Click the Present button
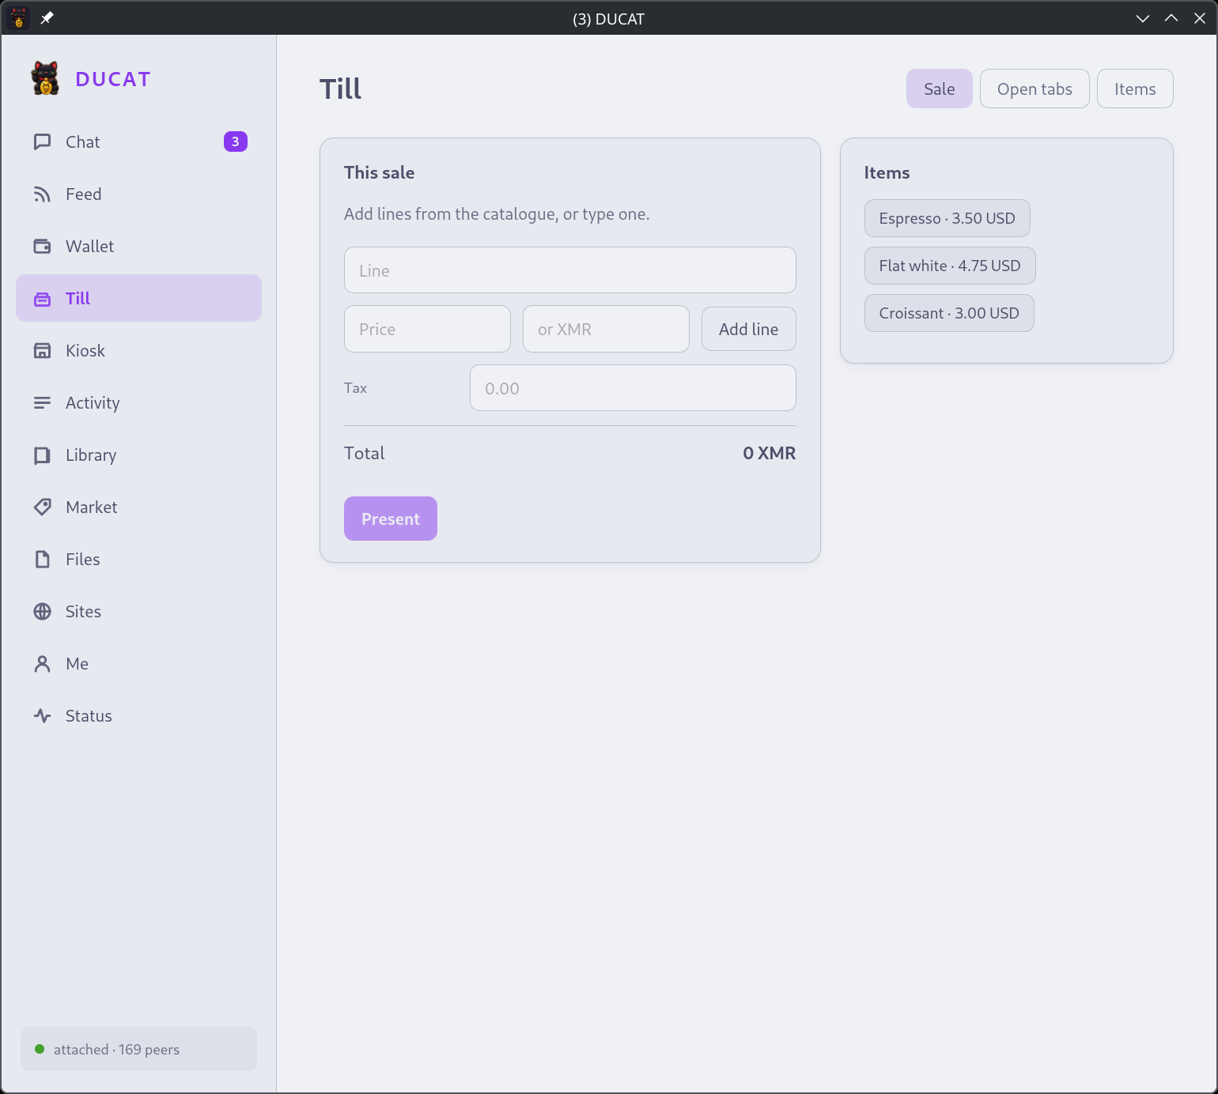Image resolution: width=1218 pixels, height=1094 pixels. (x=391, y=519)
